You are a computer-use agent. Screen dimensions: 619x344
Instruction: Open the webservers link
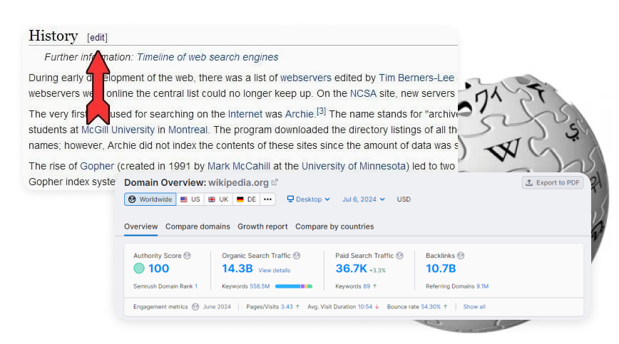pyautogui.click(x=305, y=78)
